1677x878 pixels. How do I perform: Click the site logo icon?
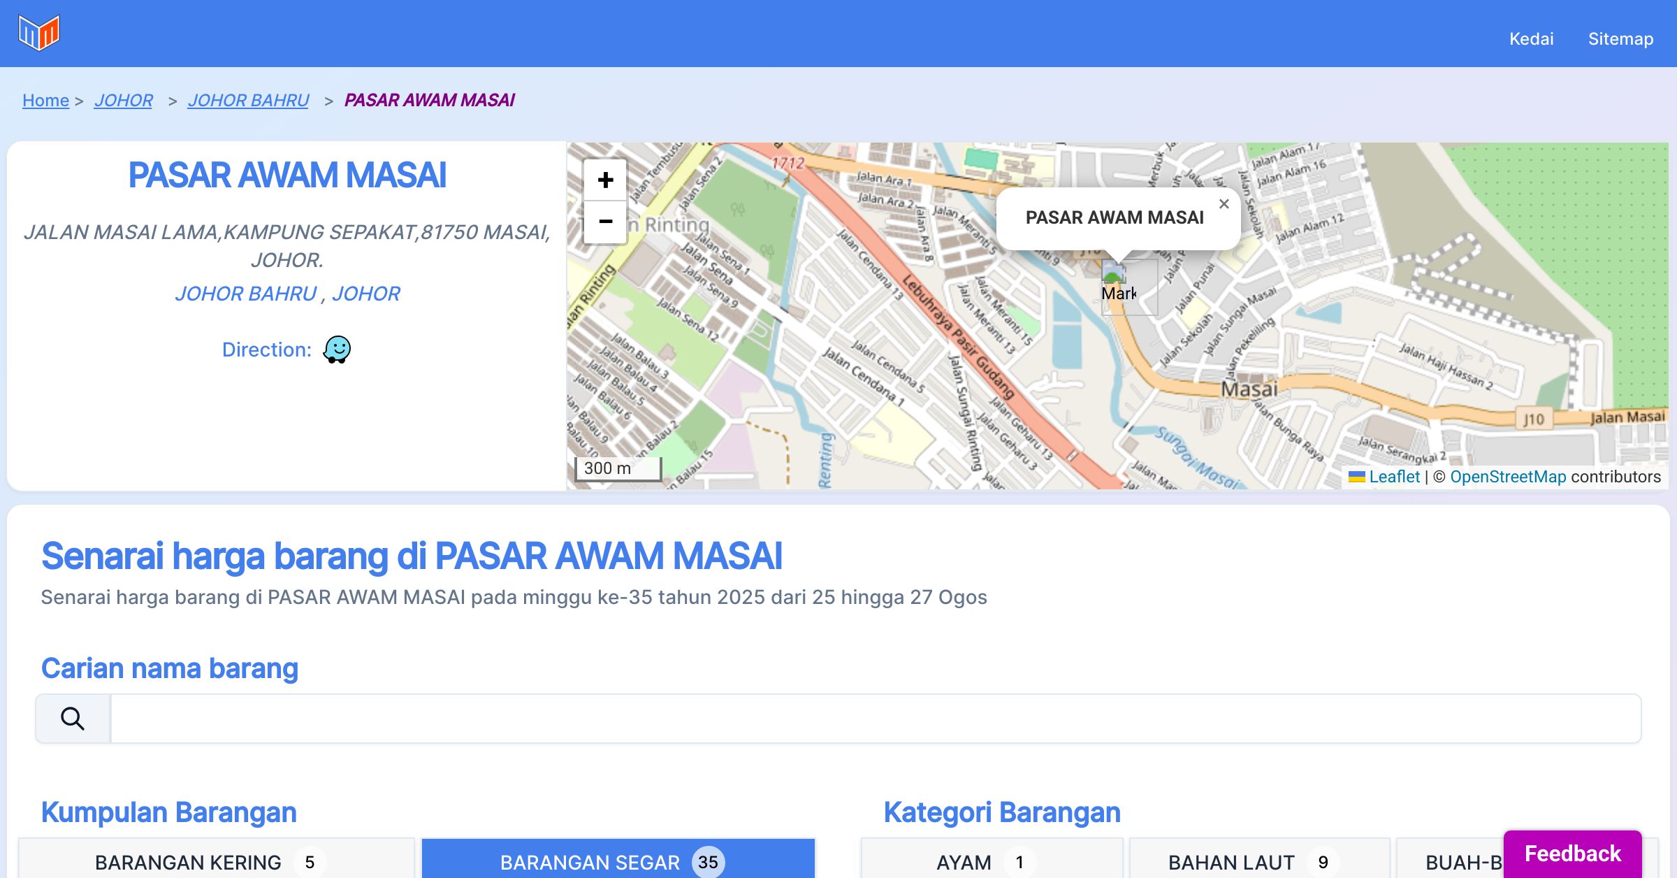[39, 33]
